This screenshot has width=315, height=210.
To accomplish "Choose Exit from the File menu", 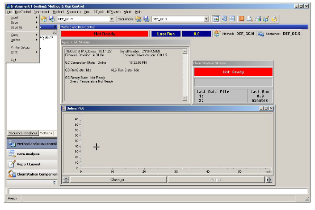I will tap(22, 60).
